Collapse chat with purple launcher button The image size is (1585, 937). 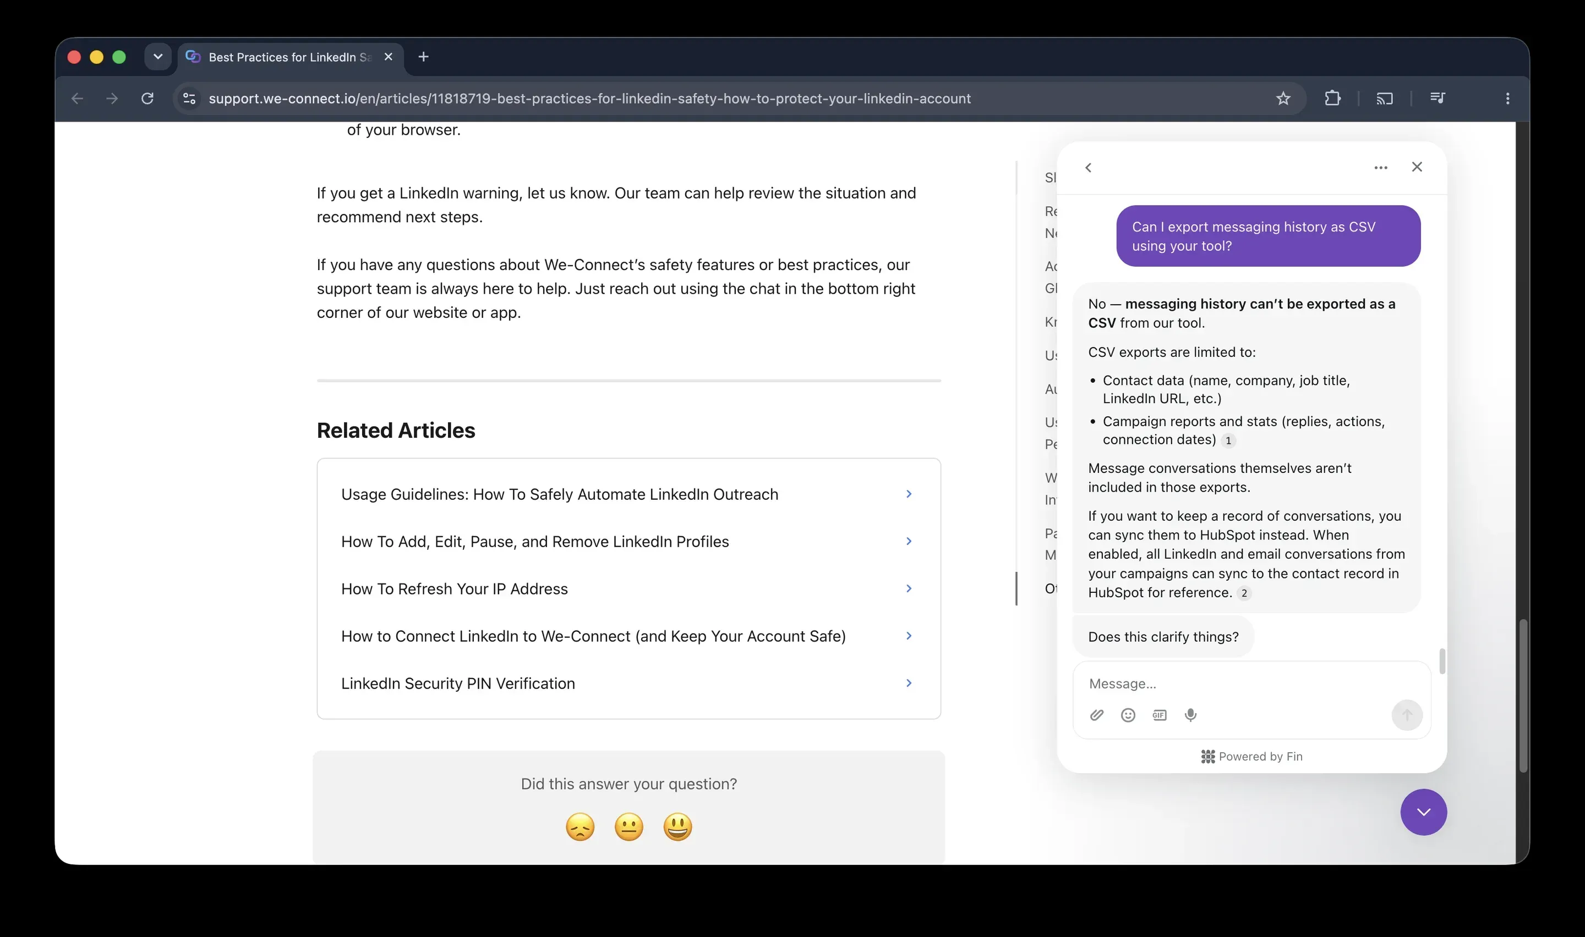pyautogui.click(x=1423, y=812)
